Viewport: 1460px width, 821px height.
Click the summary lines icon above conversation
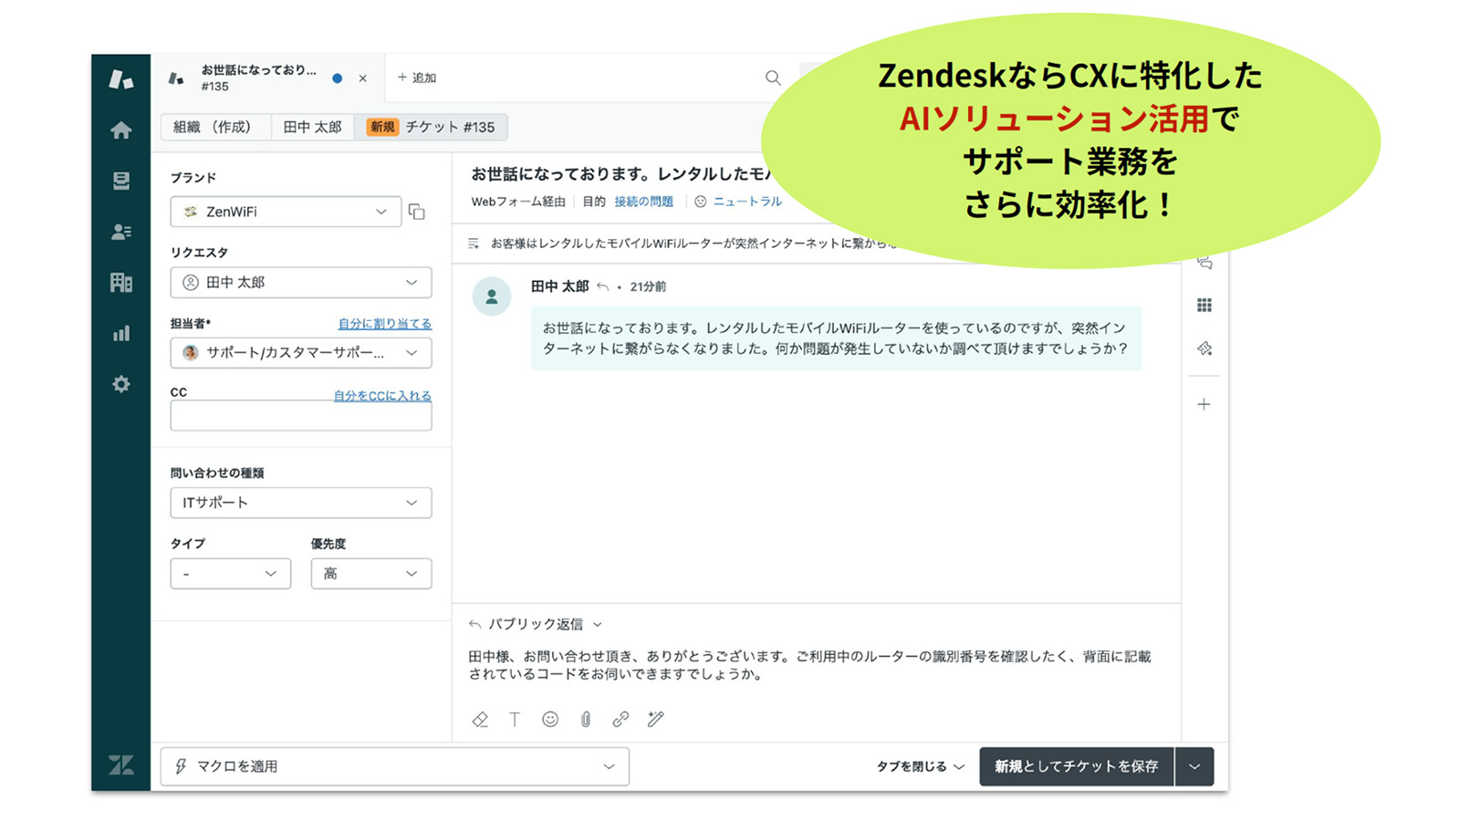click(x=474, y=244)
